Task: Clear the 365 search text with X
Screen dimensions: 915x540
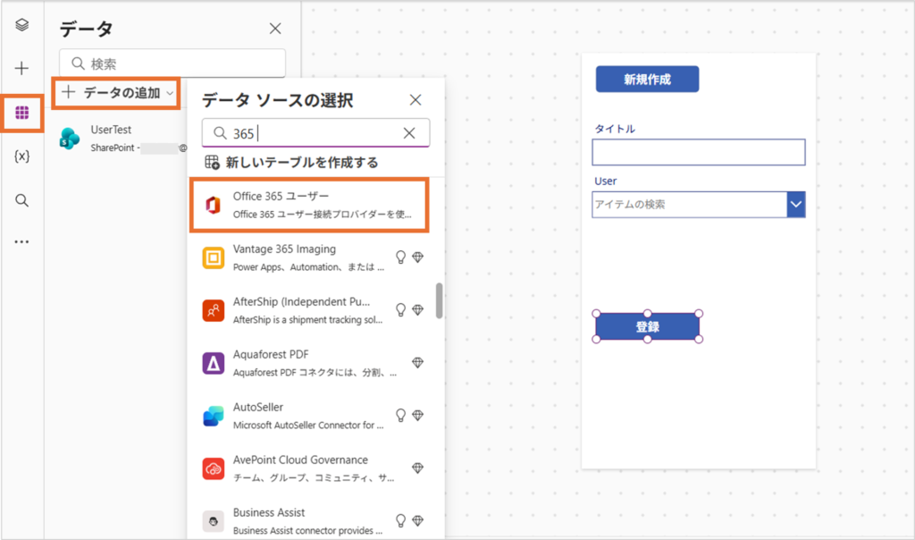Action: (x=409, y=133)
